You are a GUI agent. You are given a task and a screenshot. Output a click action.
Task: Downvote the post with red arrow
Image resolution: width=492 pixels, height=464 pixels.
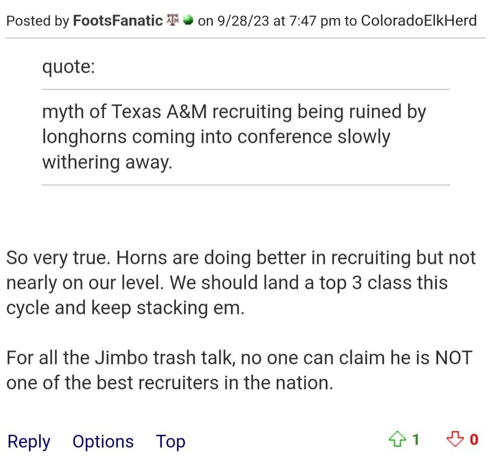click(x=455, y=440)
